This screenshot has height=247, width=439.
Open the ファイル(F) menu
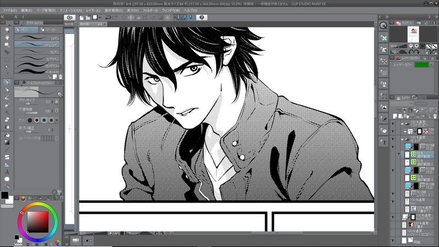[x=9, y=10]
